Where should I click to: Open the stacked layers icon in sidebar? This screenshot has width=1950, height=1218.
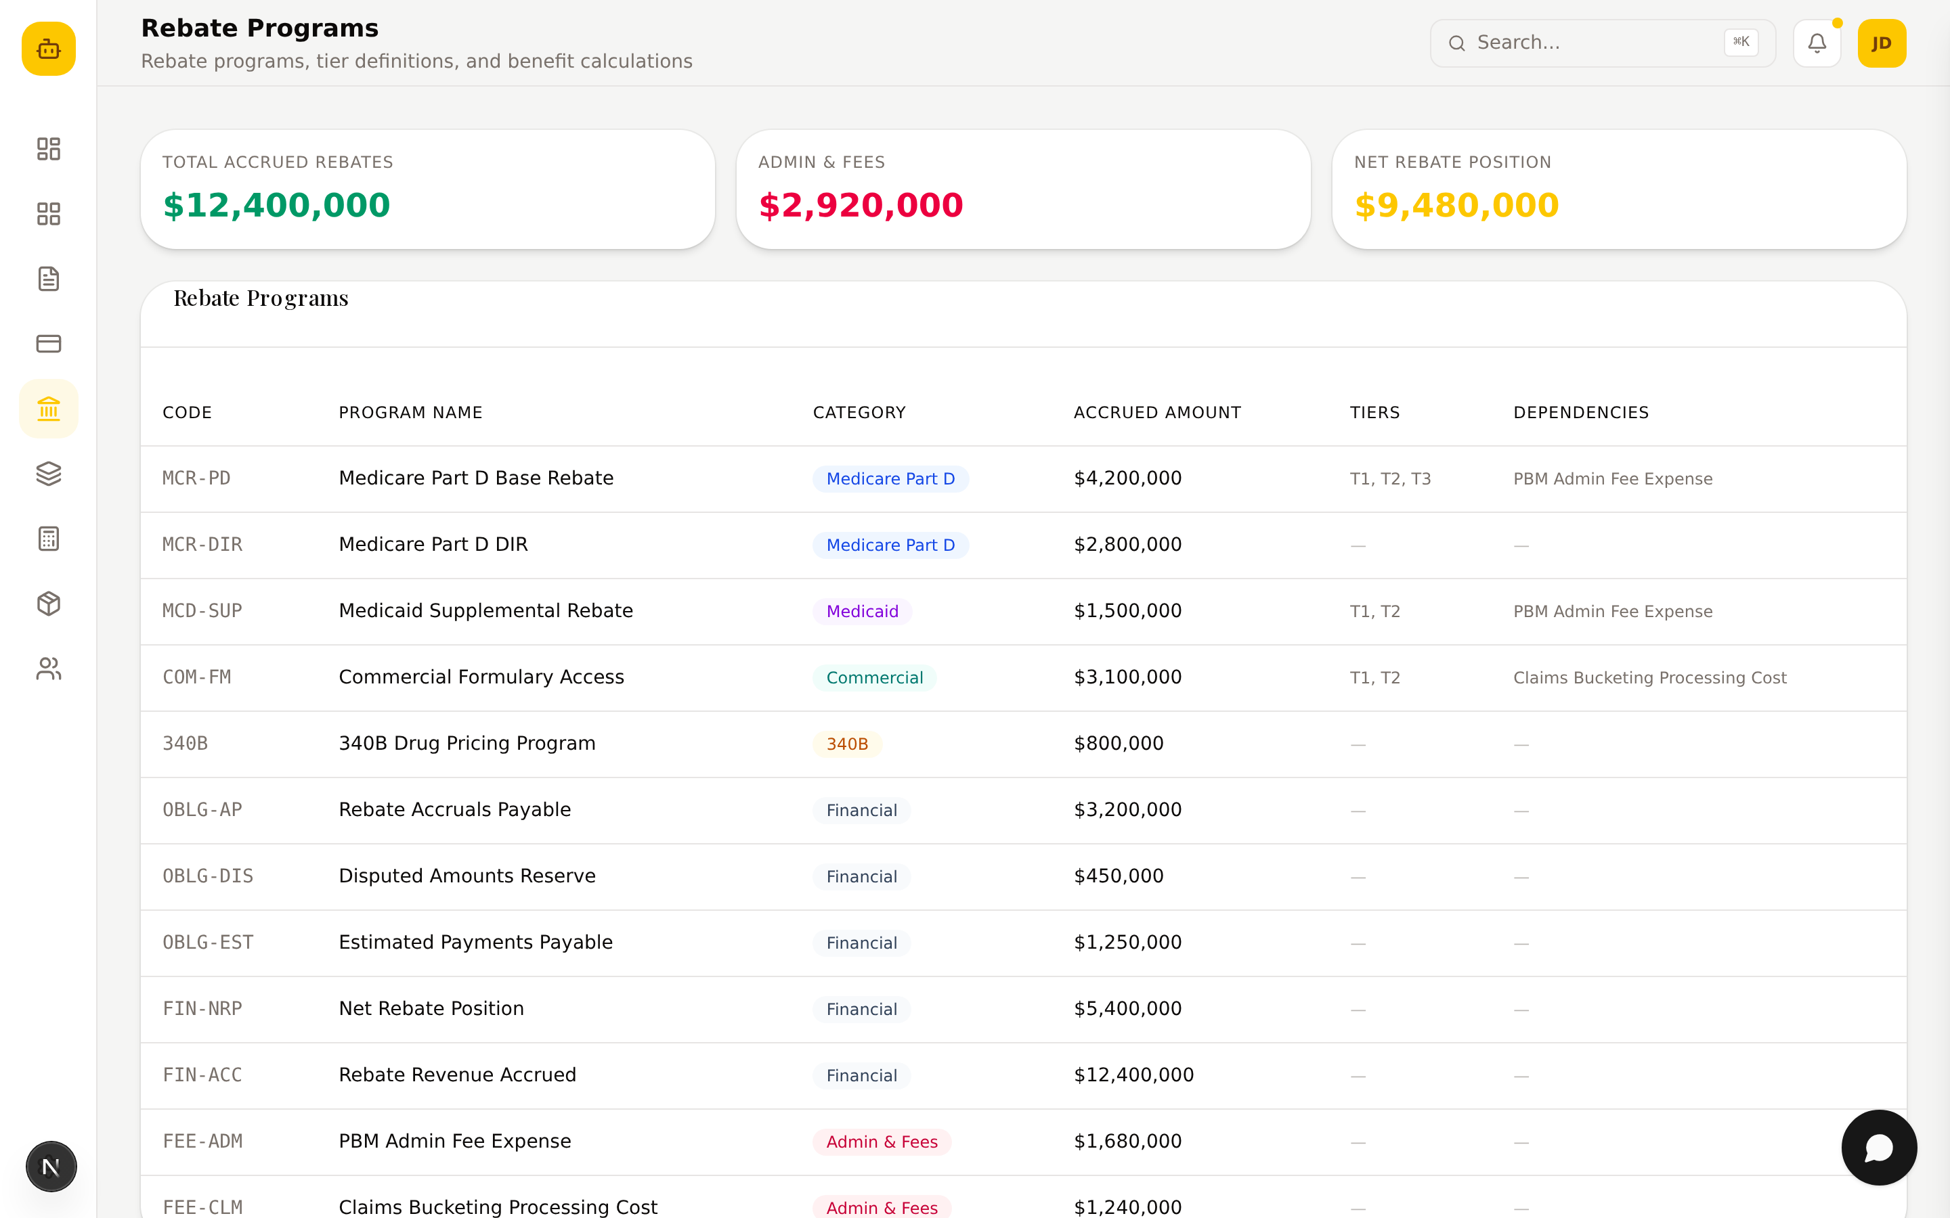tap(48, 474)
